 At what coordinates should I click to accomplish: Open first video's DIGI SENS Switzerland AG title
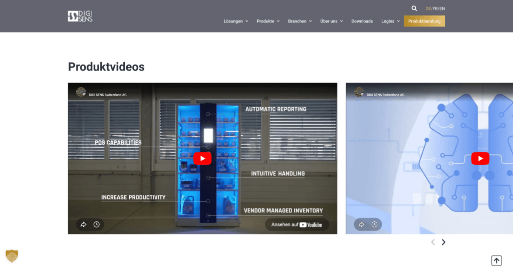[108, 95]
